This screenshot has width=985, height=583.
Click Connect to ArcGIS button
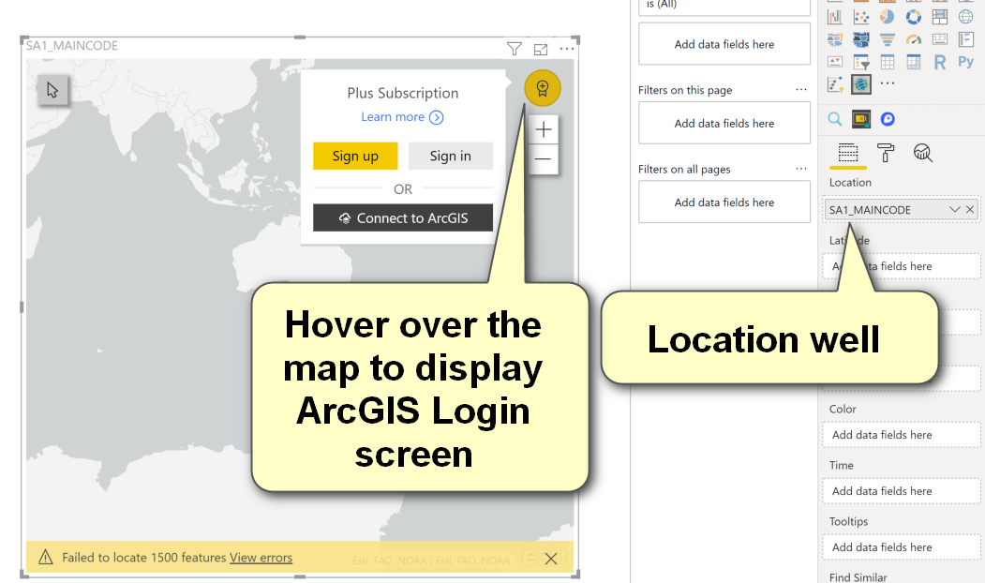(403, 218)
